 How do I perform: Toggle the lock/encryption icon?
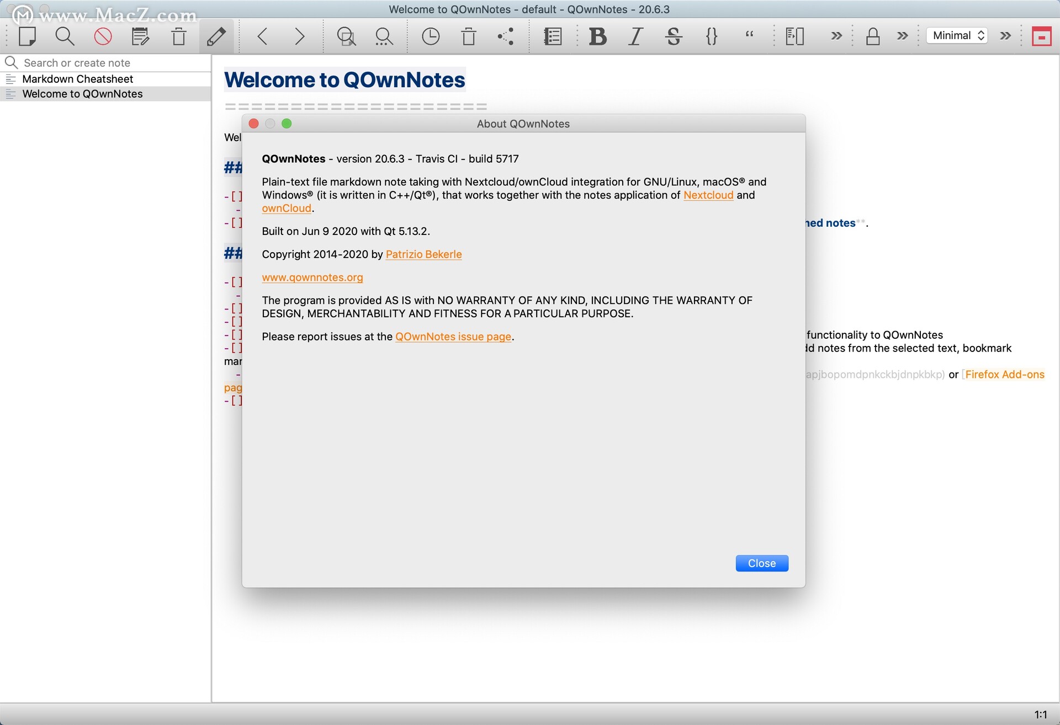872,35
